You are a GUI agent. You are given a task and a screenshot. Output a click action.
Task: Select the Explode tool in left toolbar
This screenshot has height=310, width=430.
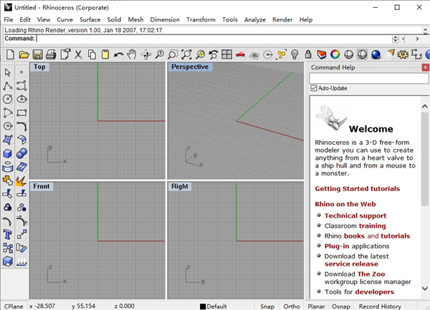pos(21,180)
